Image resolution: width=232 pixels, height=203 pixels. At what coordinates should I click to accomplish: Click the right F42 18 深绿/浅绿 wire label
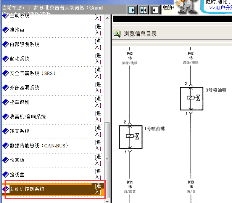190,58
